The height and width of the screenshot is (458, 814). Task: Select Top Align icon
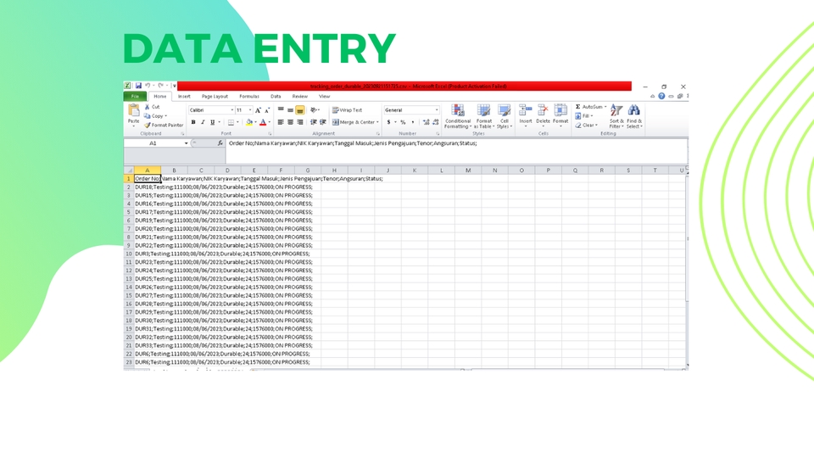281,110
